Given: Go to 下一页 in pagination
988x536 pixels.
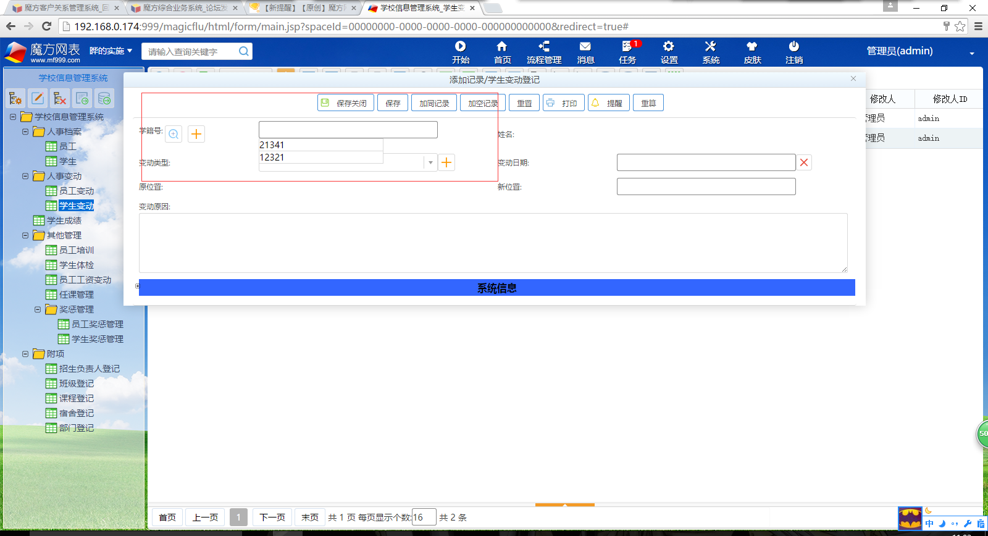Looking at the screenshot, I should click(272, 517).
